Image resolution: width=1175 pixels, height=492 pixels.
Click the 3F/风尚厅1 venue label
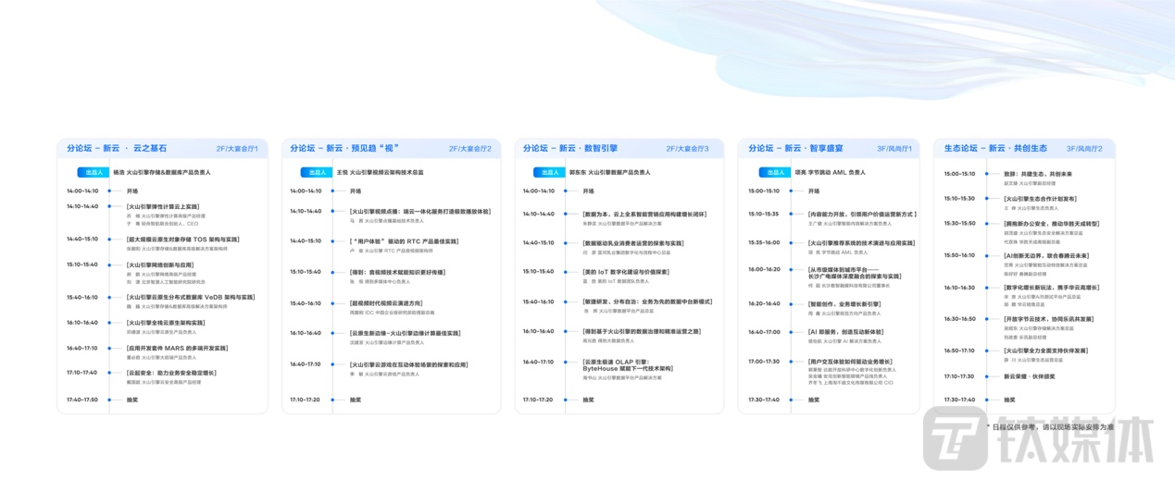pos(894,148)
